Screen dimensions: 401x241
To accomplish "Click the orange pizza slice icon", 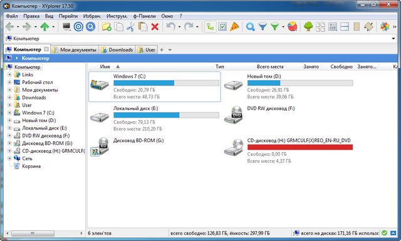I will tap(234, 26).
